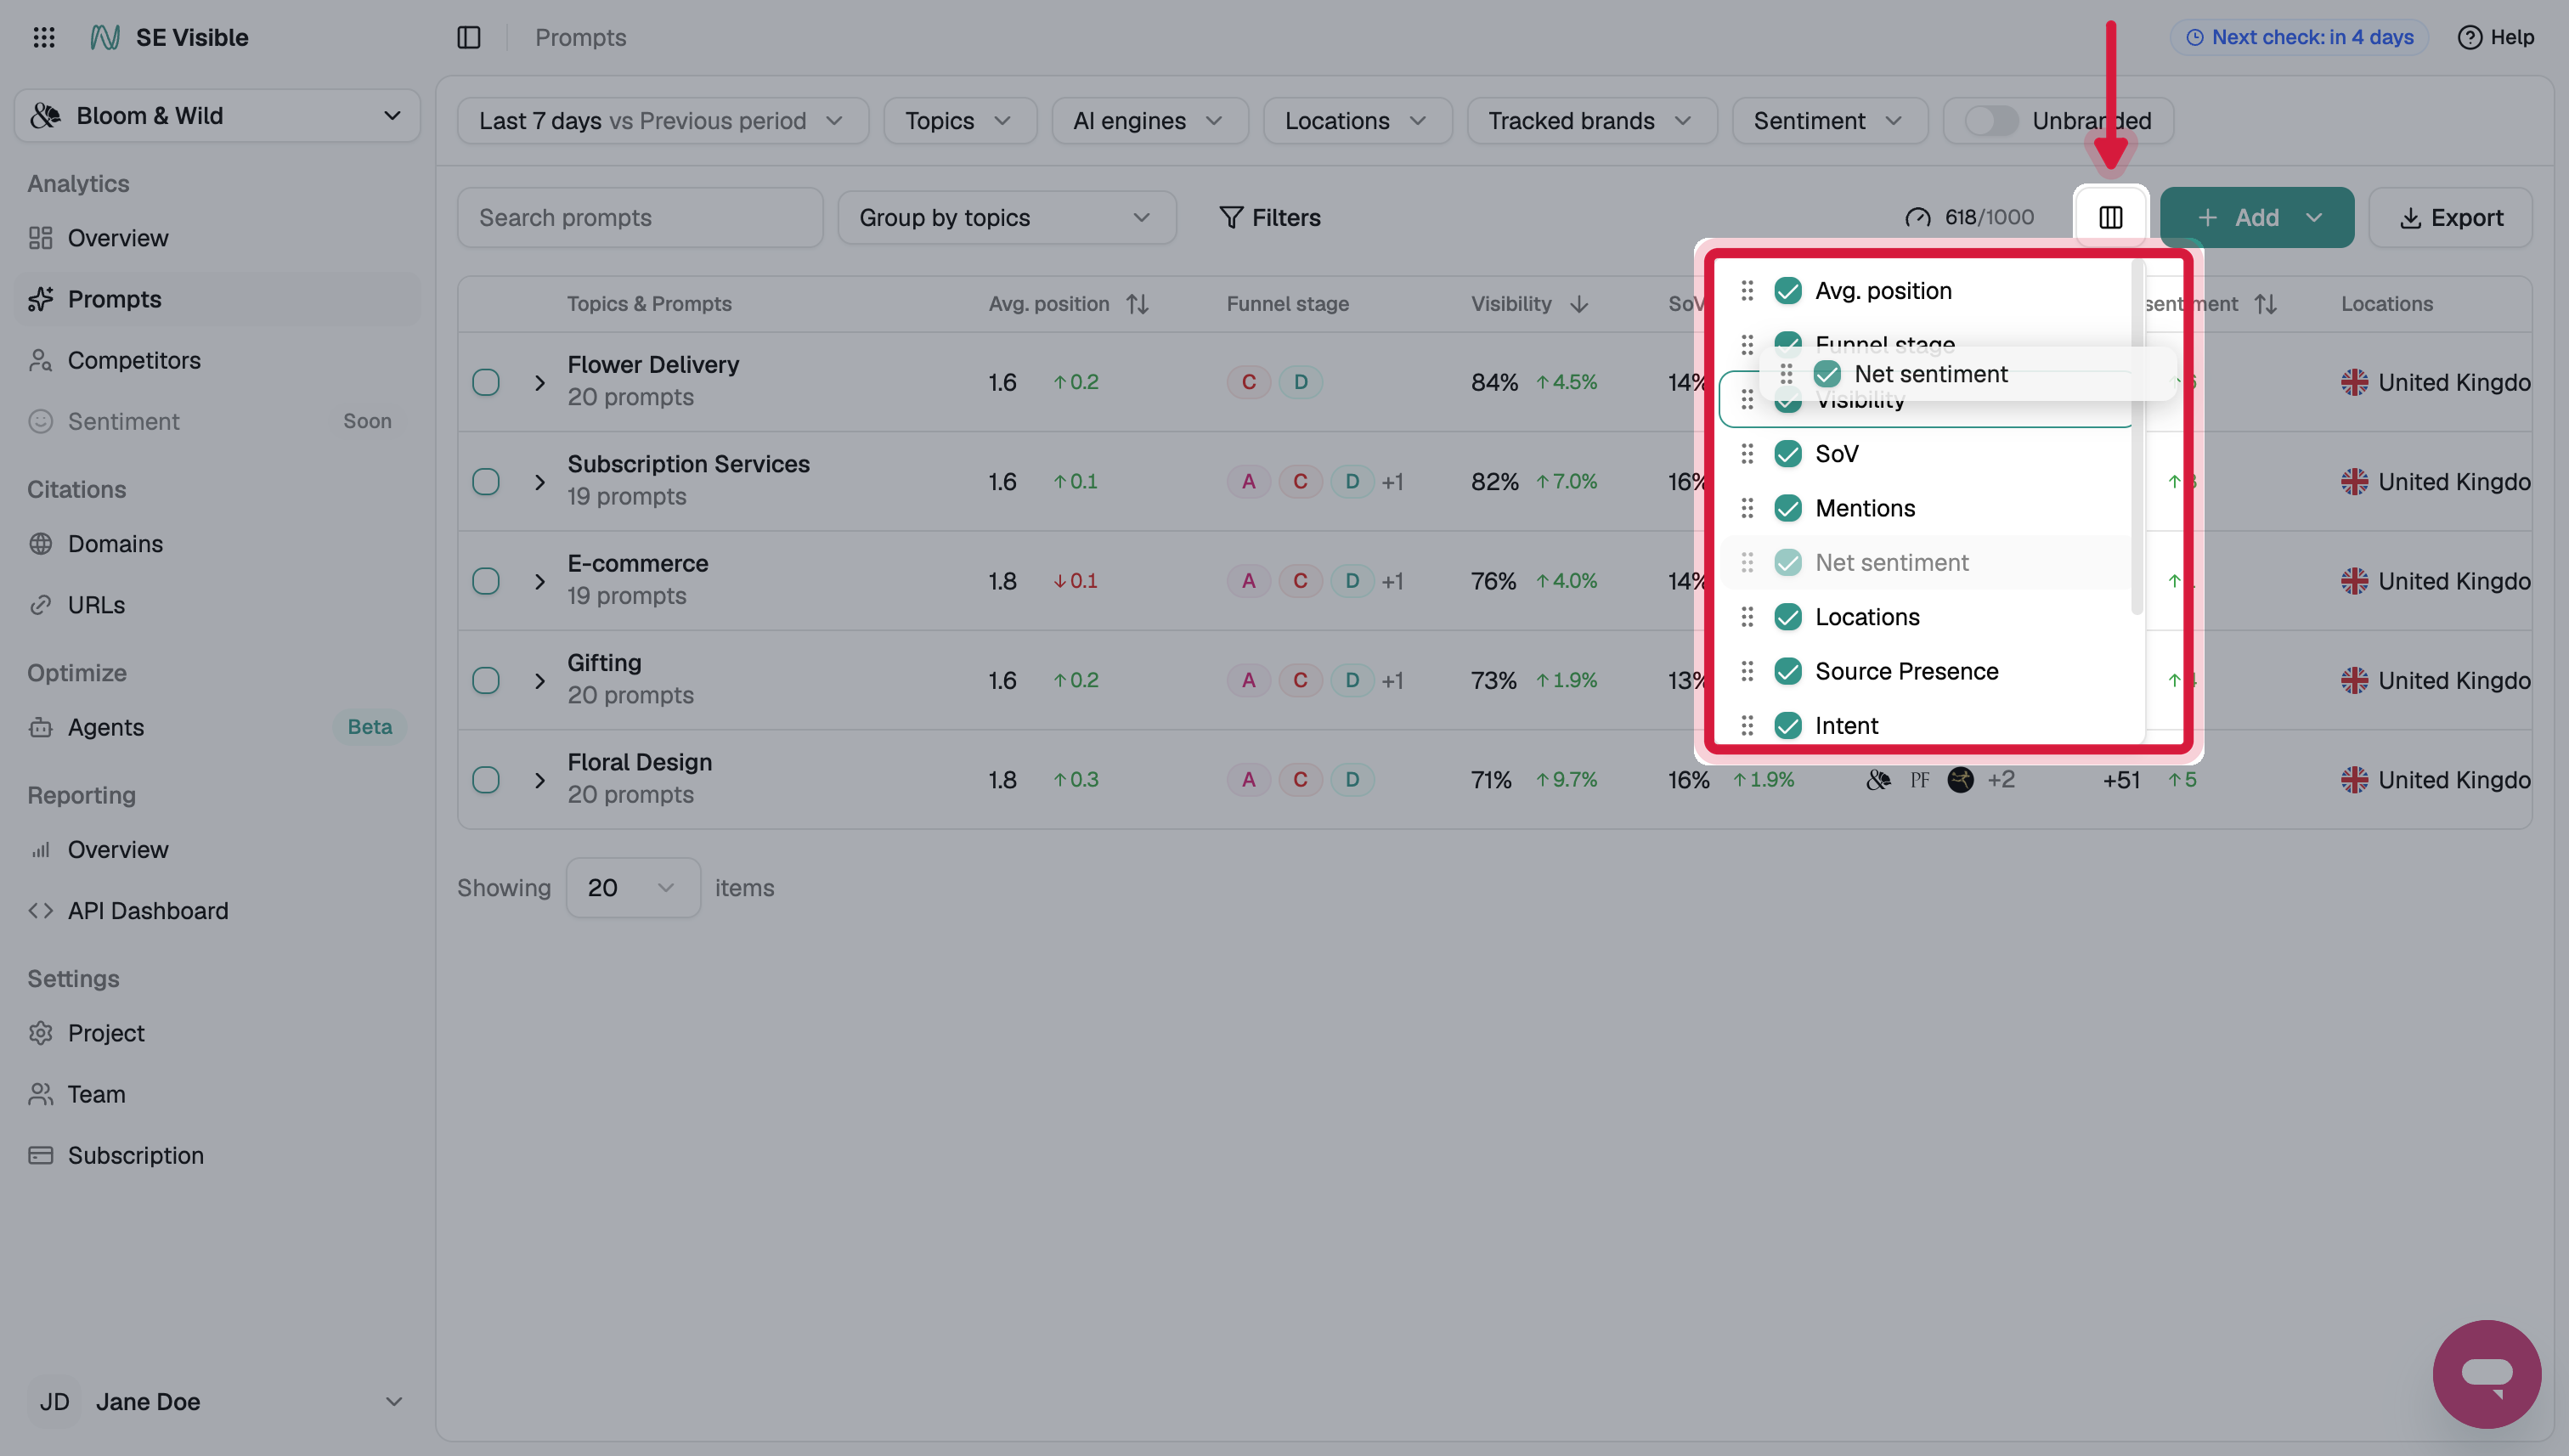Open the Tracked brands filter dropdown
Viewport: 2569px width, 1456px height.
pos(1592,121)
